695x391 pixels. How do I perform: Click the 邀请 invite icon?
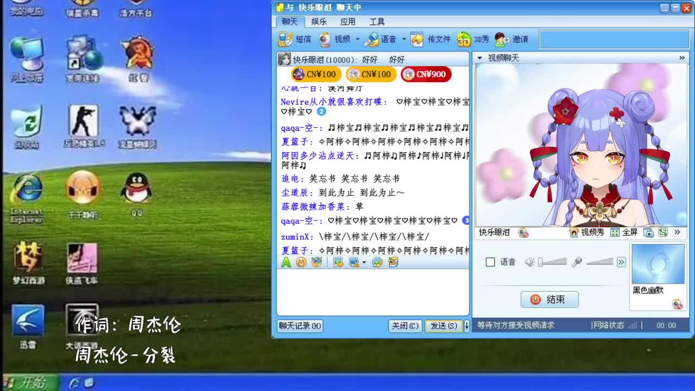click(x=502, y=39)
